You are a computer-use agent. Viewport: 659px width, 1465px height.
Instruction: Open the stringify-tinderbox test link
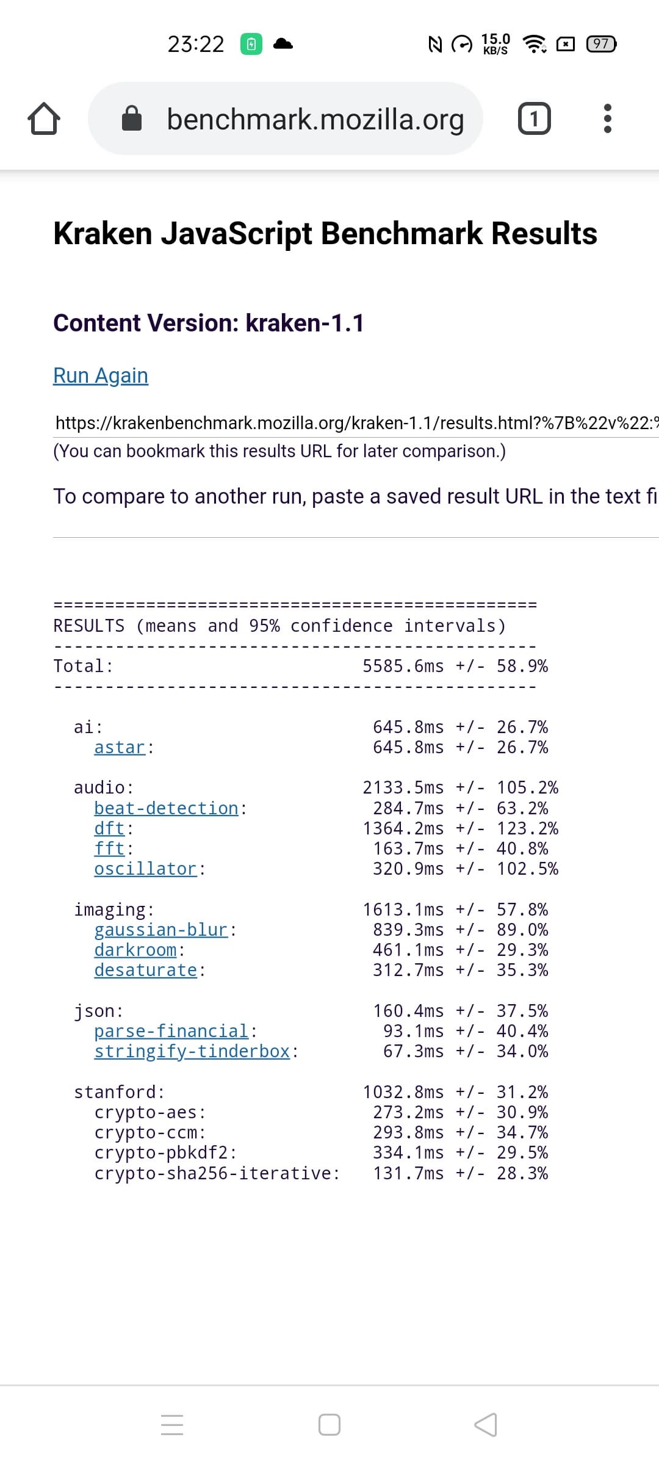click(192, 1051)
